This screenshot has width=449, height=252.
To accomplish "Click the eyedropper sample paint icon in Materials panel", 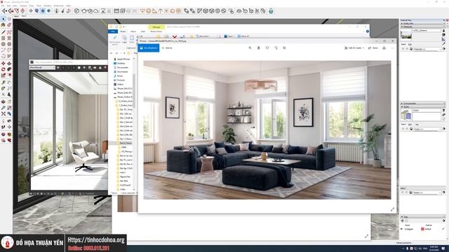I will pos(444,43).
